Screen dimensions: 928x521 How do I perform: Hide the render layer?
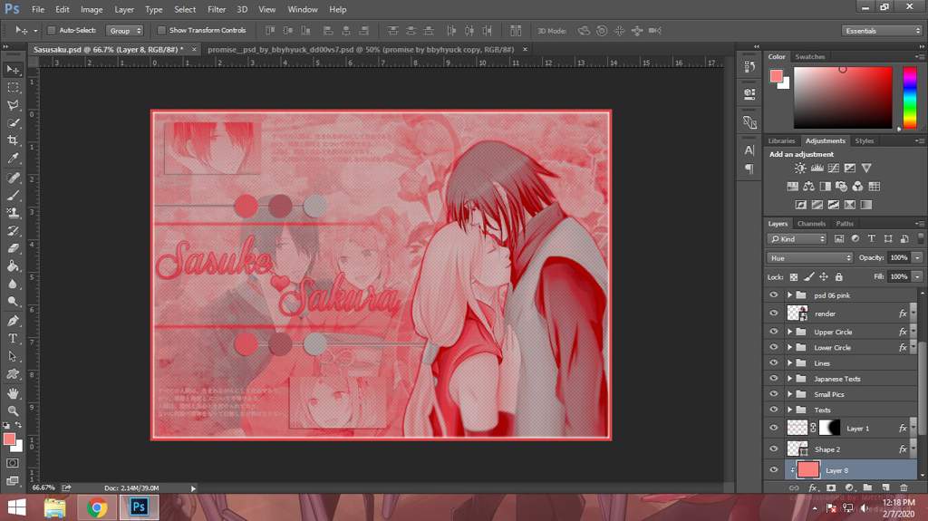click(x=774, y=314)
